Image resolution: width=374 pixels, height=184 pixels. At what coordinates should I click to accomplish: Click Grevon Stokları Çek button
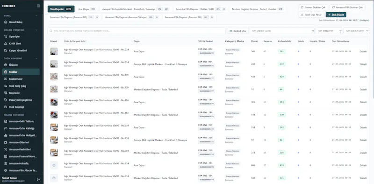point(313,7)
